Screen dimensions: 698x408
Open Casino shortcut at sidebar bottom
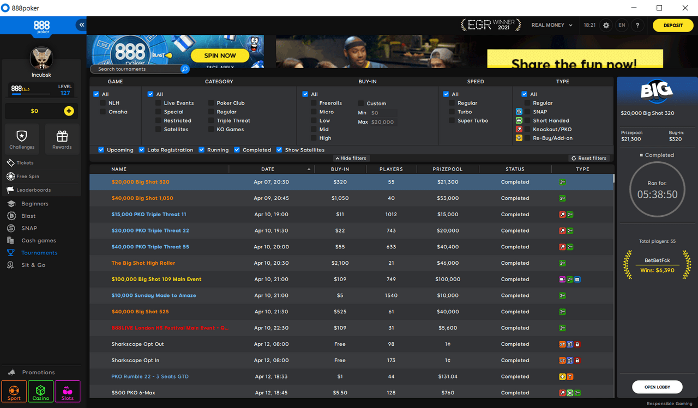tap(41, 391)
